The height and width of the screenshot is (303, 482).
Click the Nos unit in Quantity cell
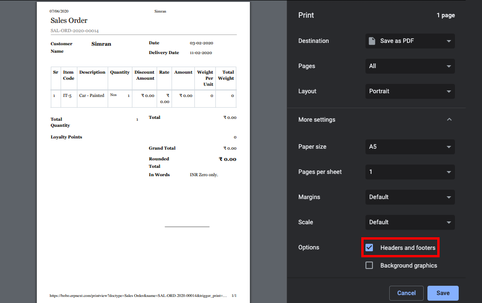click(113, 95)
